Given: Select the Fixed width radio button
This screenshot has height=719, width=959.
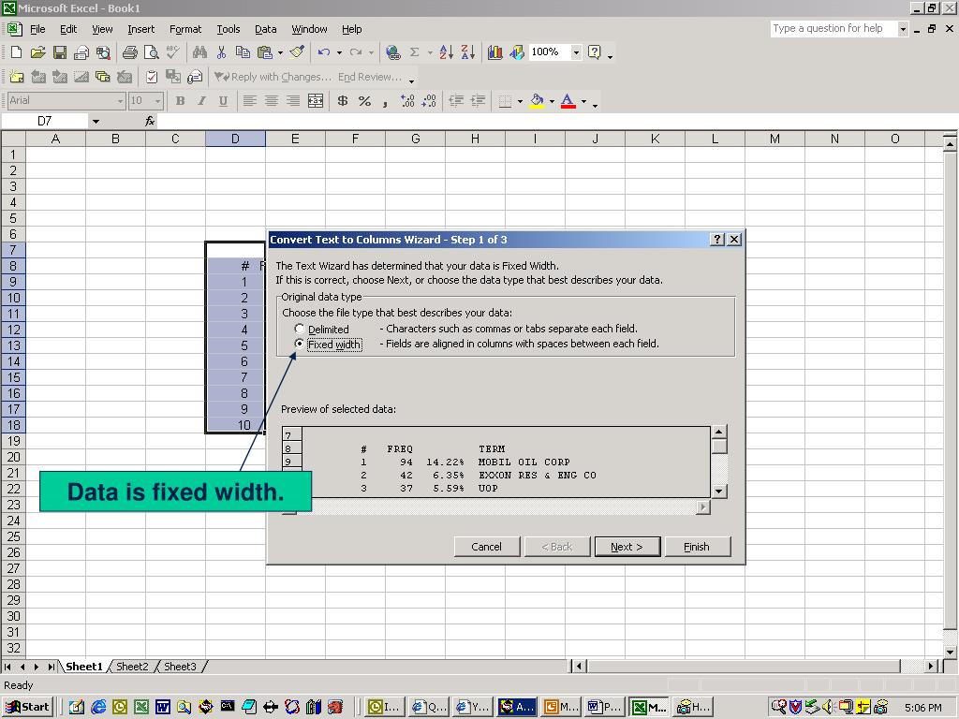Looking at the screenshot, I should [x=299, y=345].
